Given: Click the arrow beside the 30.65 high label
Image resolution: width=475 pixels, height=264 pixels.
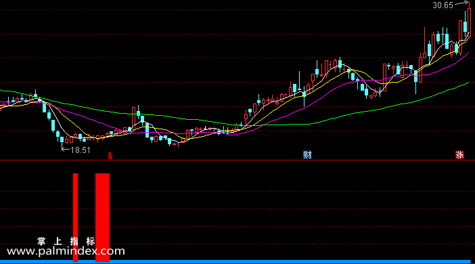Looking at the screenshot, I should coord(461,3).
